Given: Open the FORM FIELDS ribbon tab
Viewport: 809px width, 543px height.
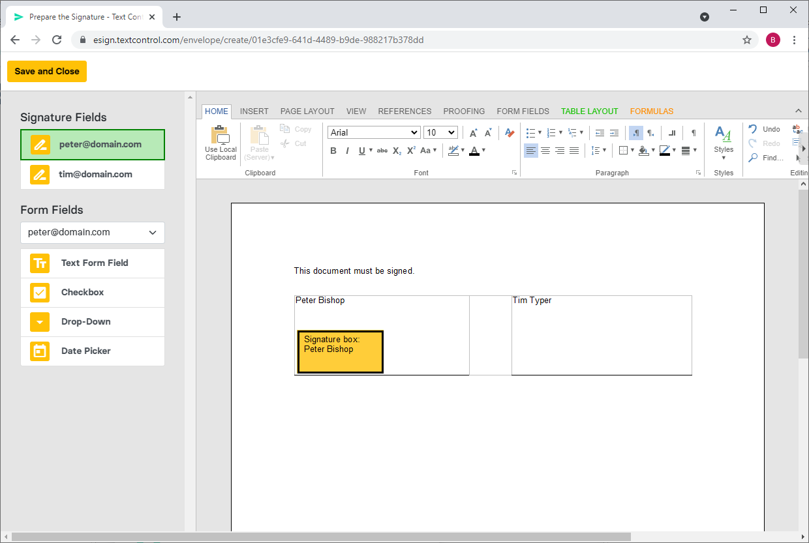Looking at the screenshot, I should [x=523, y=111].
